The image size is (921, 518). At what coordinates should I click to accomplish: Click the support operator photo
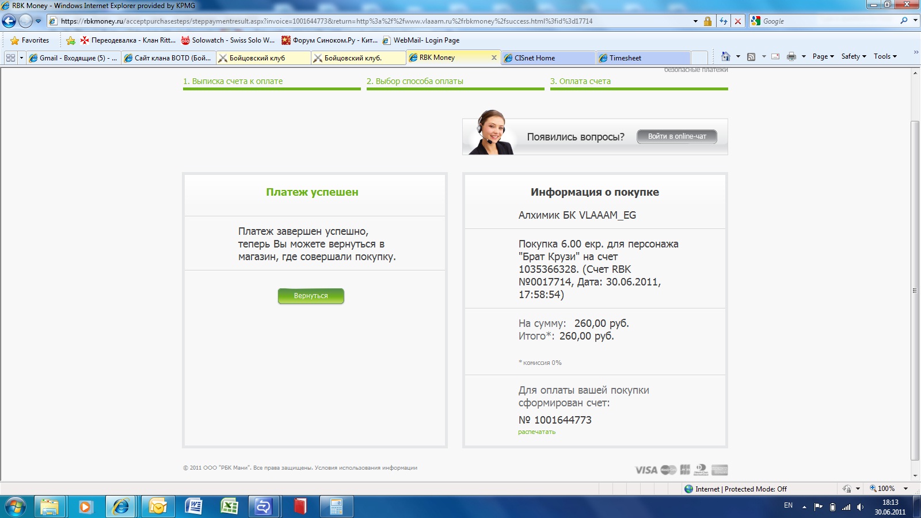coord(491,132)
